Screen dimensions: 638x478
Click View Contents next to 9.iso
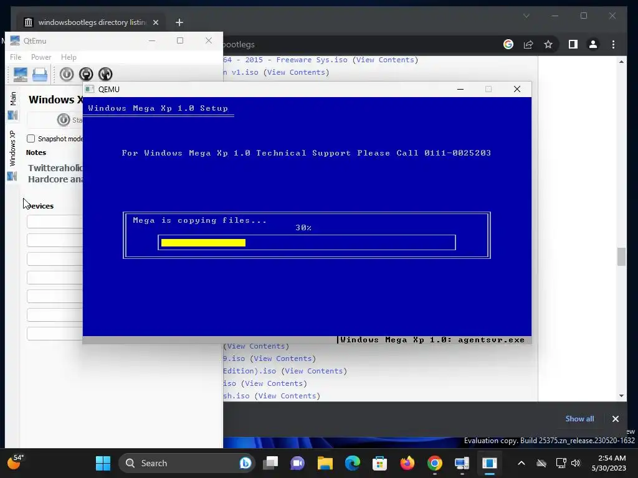click(x=283, y=358)
